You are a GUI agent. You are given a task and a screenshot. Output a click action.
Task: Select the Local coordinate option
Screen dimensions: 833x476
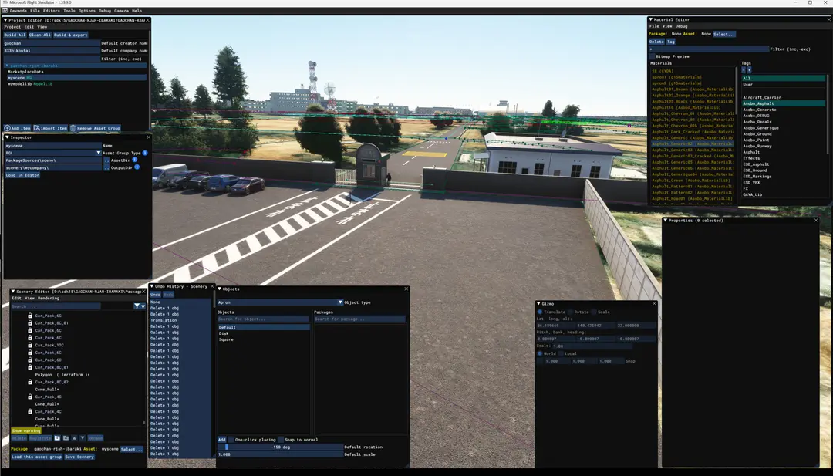561,353
